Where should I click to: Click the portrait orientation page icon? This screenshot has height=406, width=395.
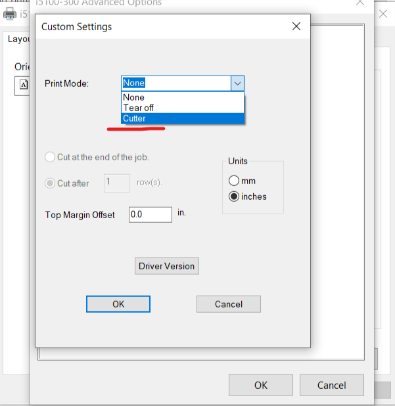click(23, 85)
